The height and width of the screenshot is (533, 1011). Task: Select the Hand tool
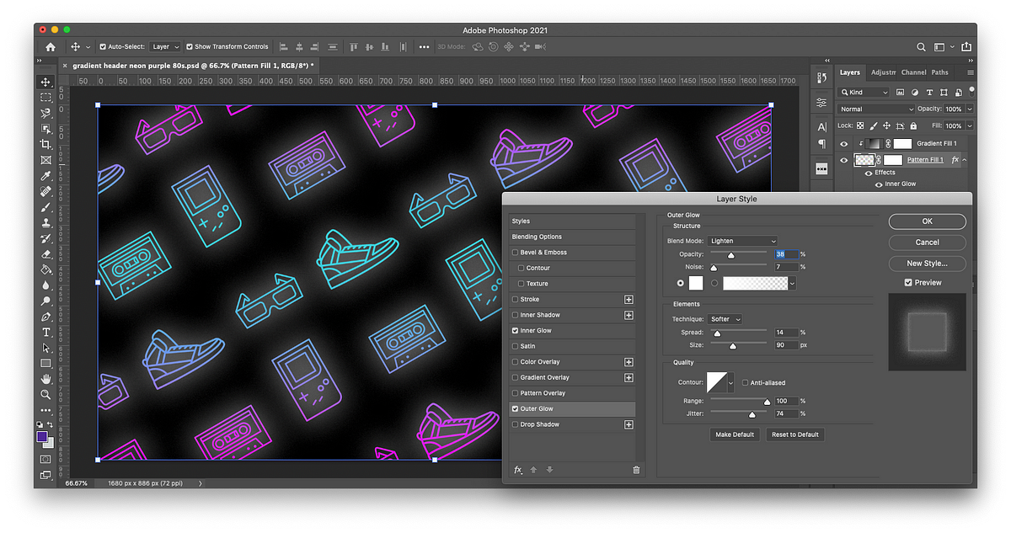point(45,379)
